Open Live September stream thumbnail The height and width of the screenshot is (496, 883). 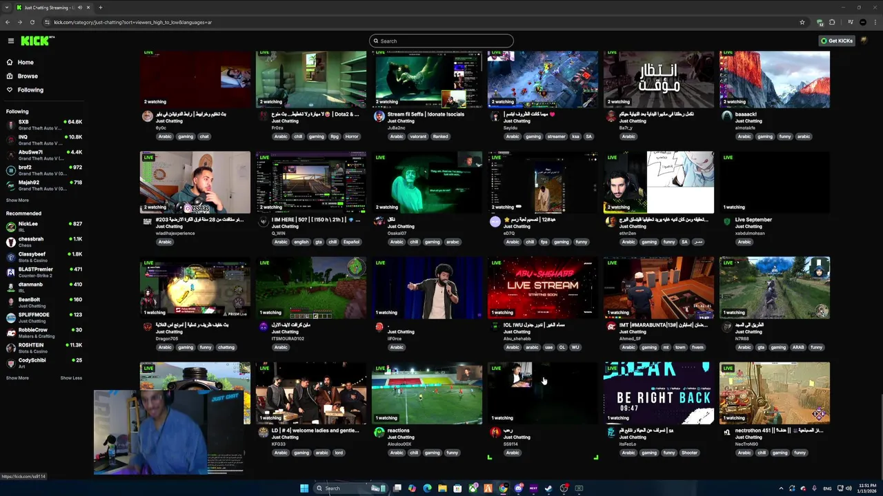(x=775, y=182)
